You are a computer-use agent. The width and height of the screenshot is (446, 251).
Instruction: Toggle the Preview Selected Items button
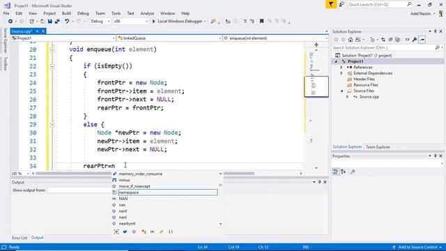[x=422, y=40]
